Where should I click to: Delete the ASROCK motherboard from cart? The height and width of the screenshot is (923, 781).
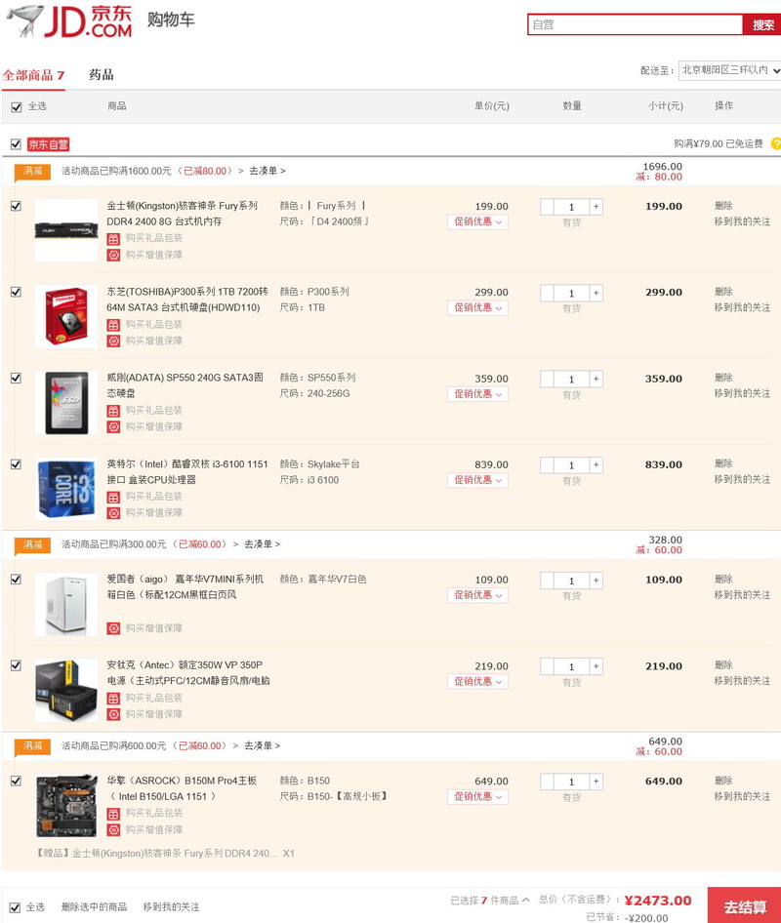click(x=723, y=781)
